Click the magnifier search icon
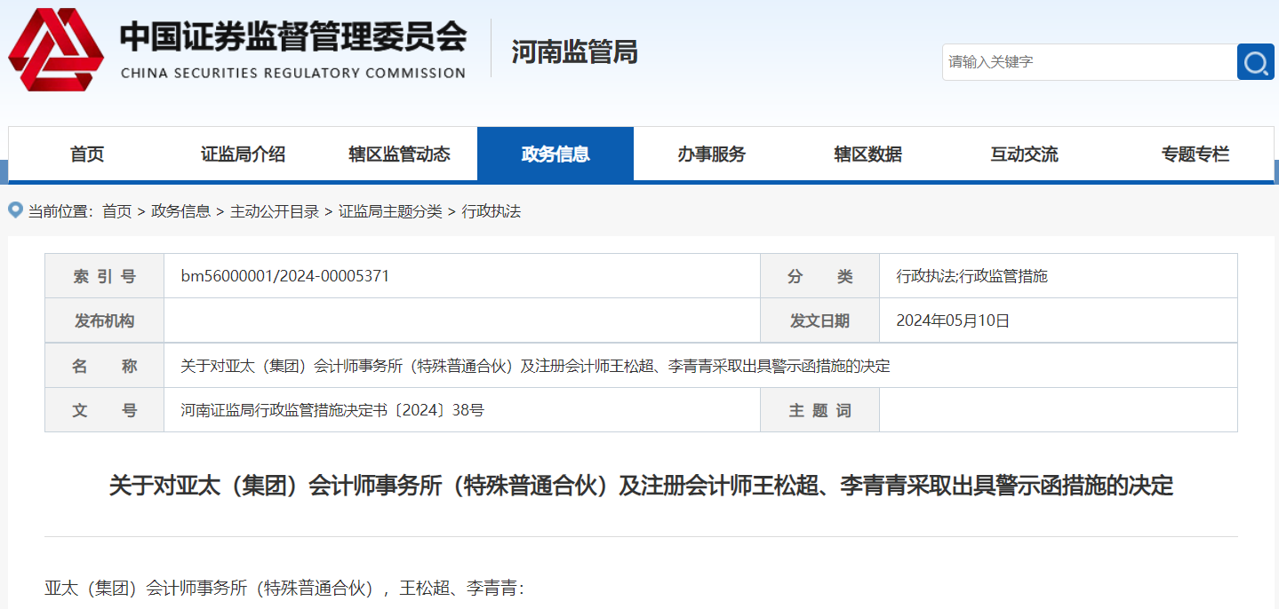 [x=1254, y=62]
